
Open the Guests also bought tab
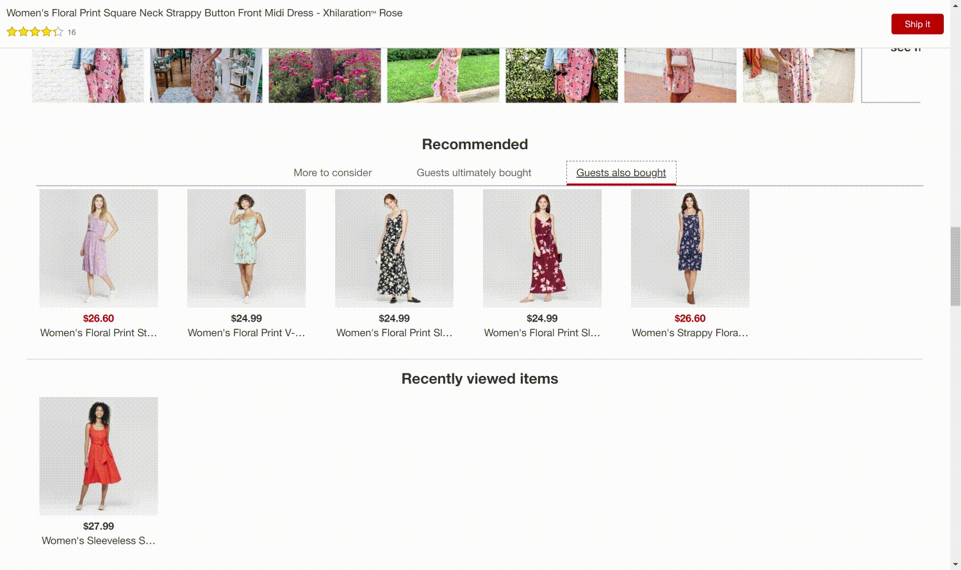tap(621, 173)
